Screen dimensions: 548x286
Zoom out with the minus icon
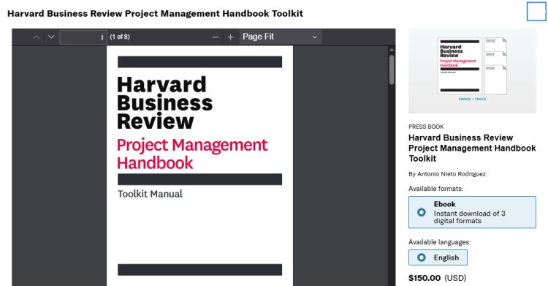[x=216, y=37]
